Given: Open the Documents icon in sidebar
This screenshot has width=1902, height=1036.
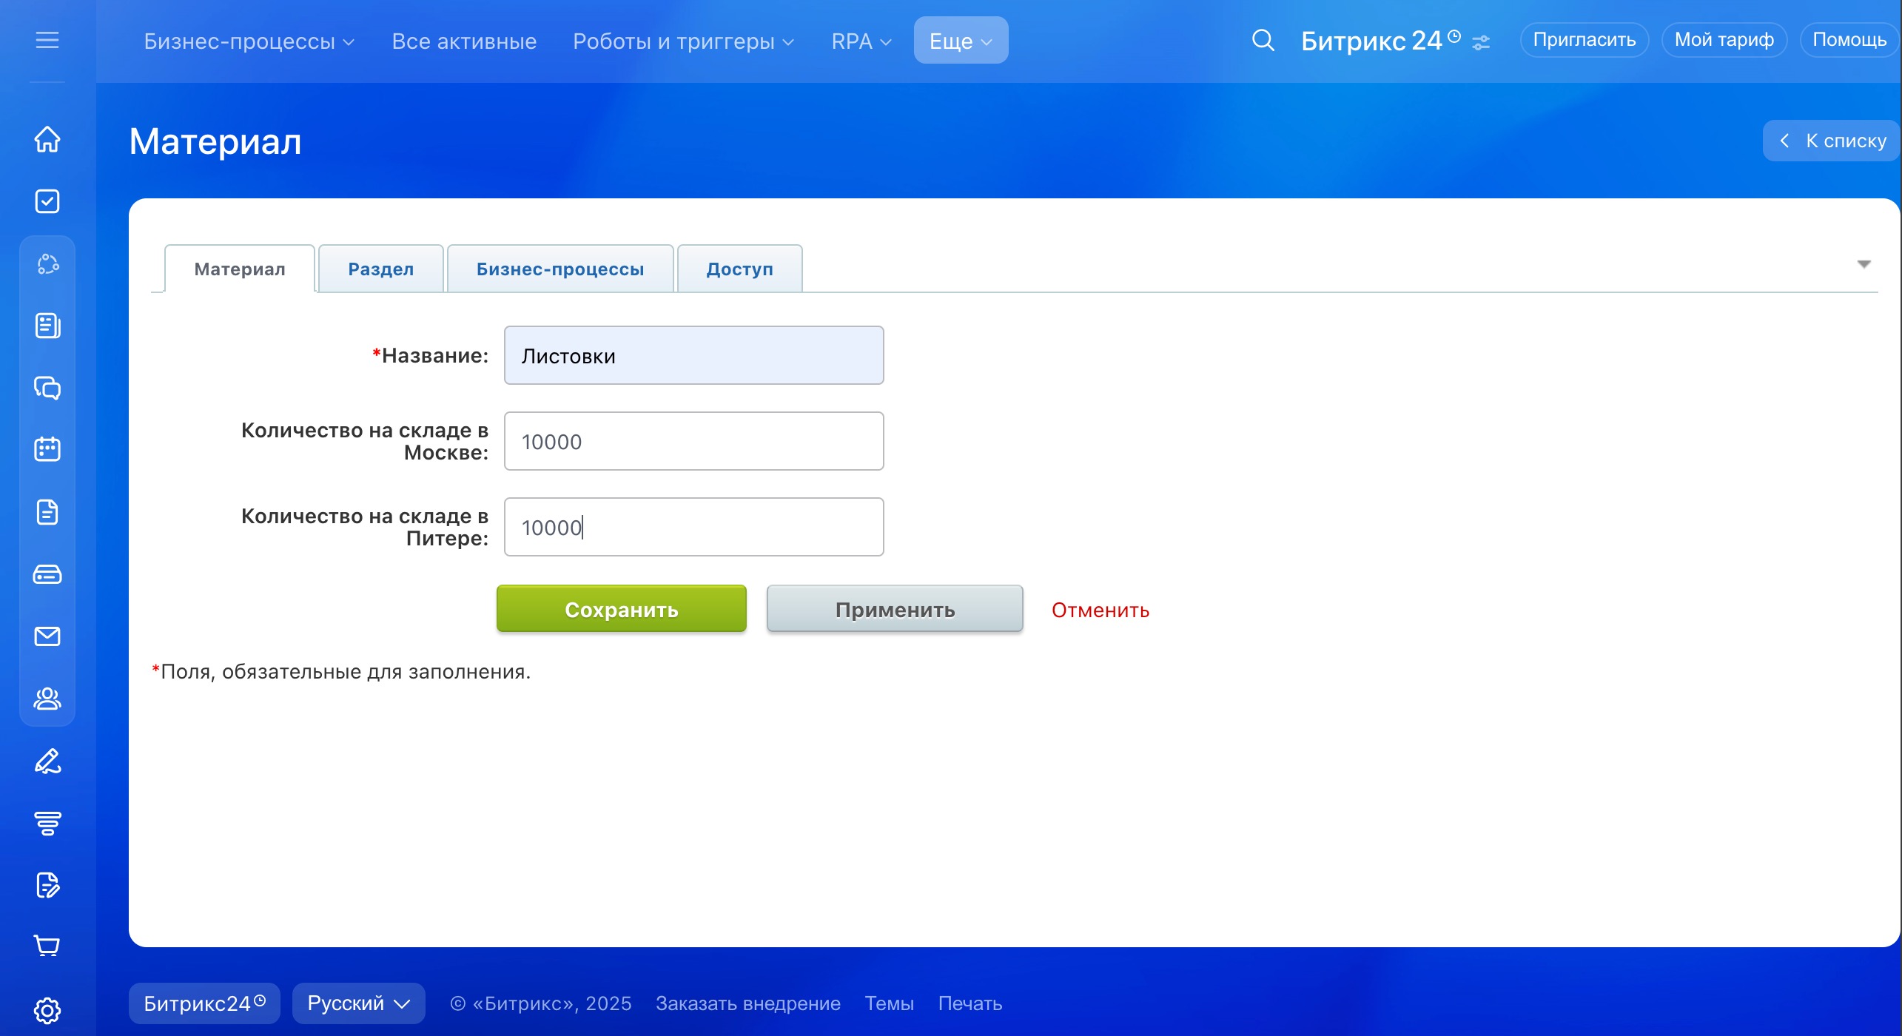Looking at the screenshot, I should pyautogui.click(x=47, y=512).
